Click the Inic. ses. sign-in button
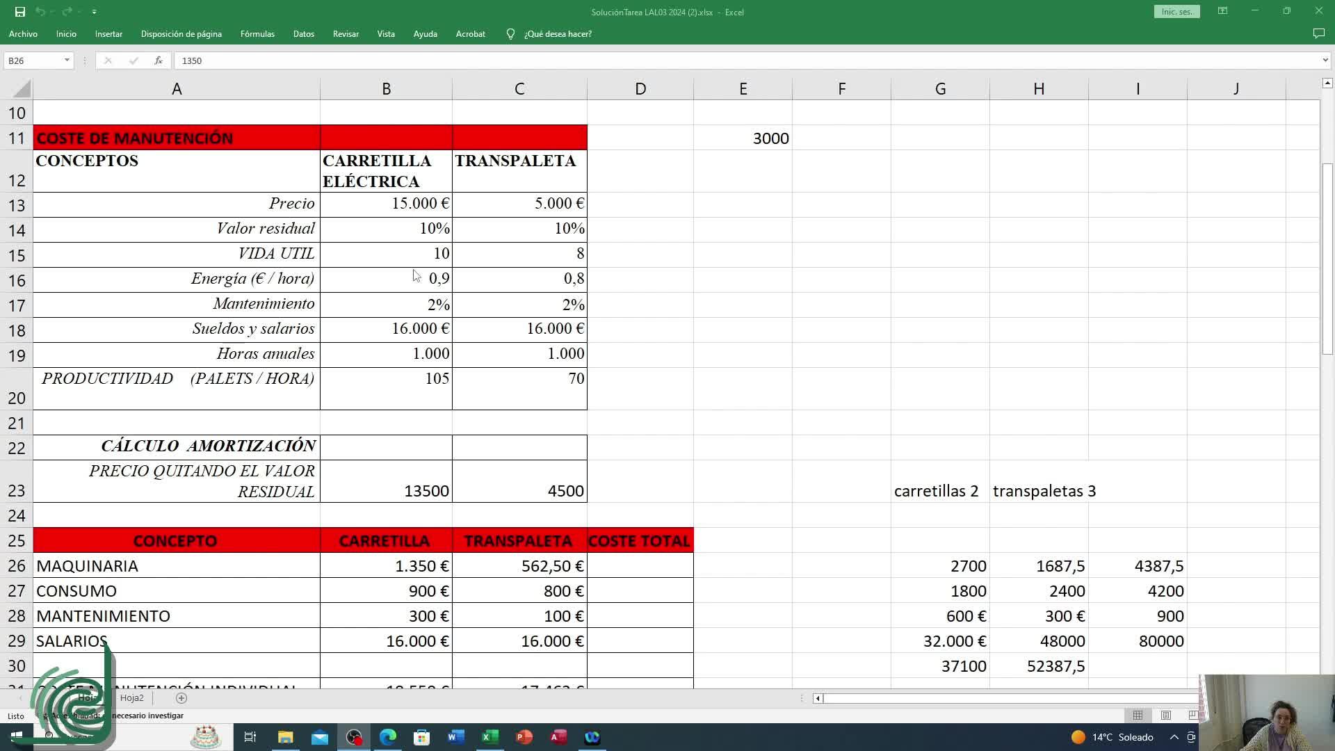The height and width of the screenshot is (751, 1335). (1176, 12)
